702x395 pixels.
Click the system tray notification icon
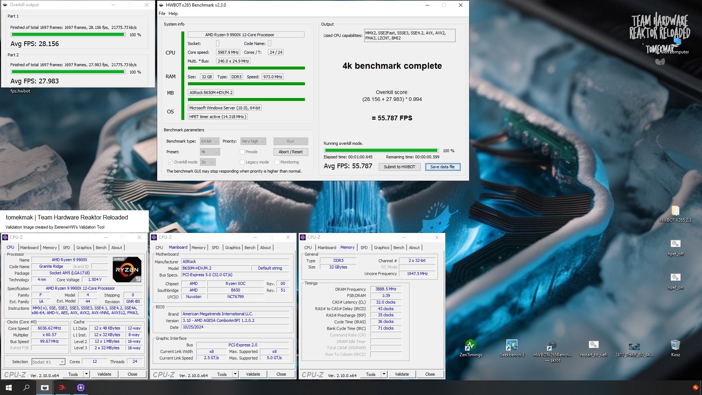pyautogui.click(x=695, y=388)
